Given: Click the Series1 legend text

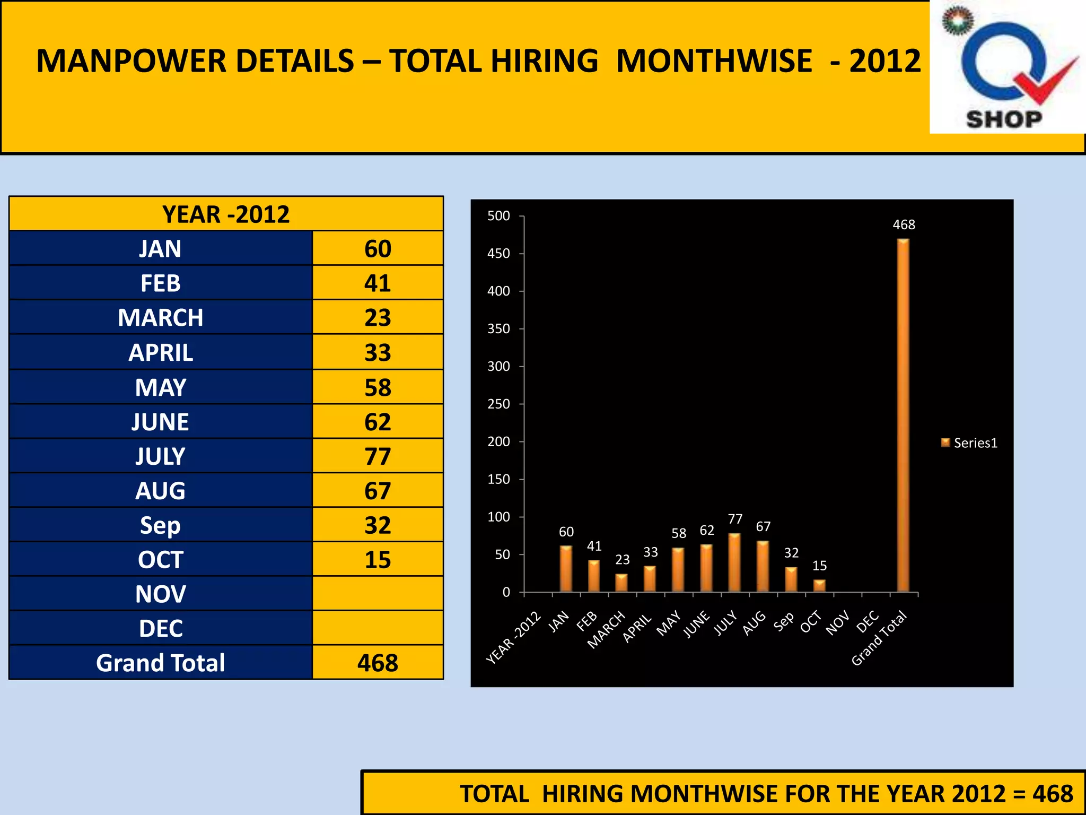Looking at the screenshot, I should coord(975,443).
